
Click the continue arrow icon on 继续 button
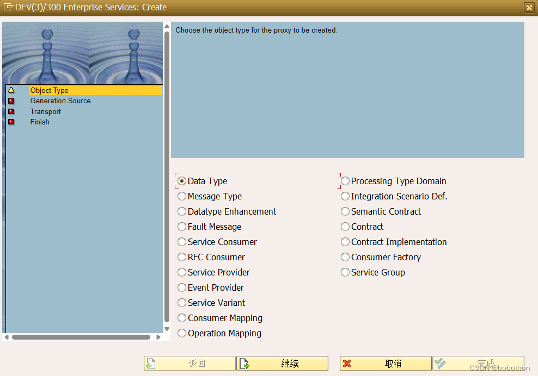point(244,363)
